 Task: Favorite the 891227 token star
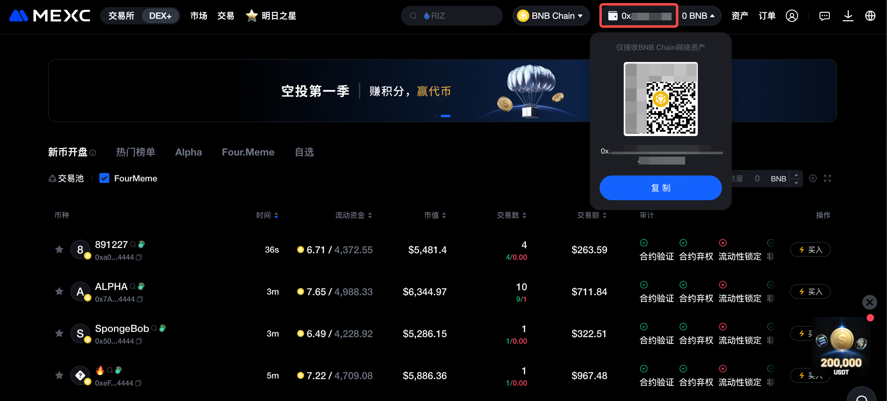tap(59, 249)
